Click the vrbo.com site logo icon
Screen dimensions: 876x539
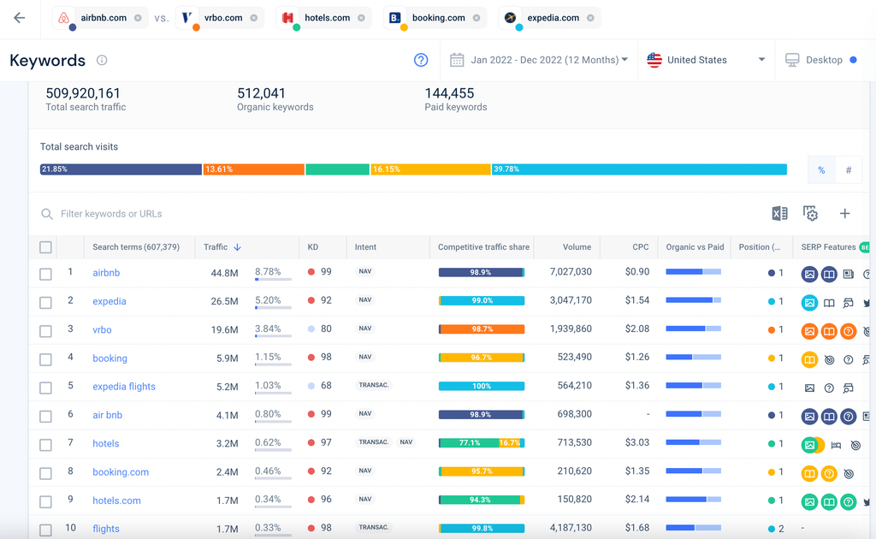pyautogui.click(x=187, y=18)
